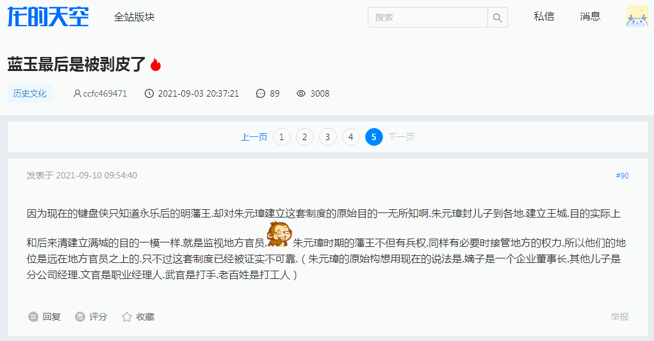This screenshot has width=654, height=341.
Task: Select the 历史文化 category tag
Action: (29, 93)
